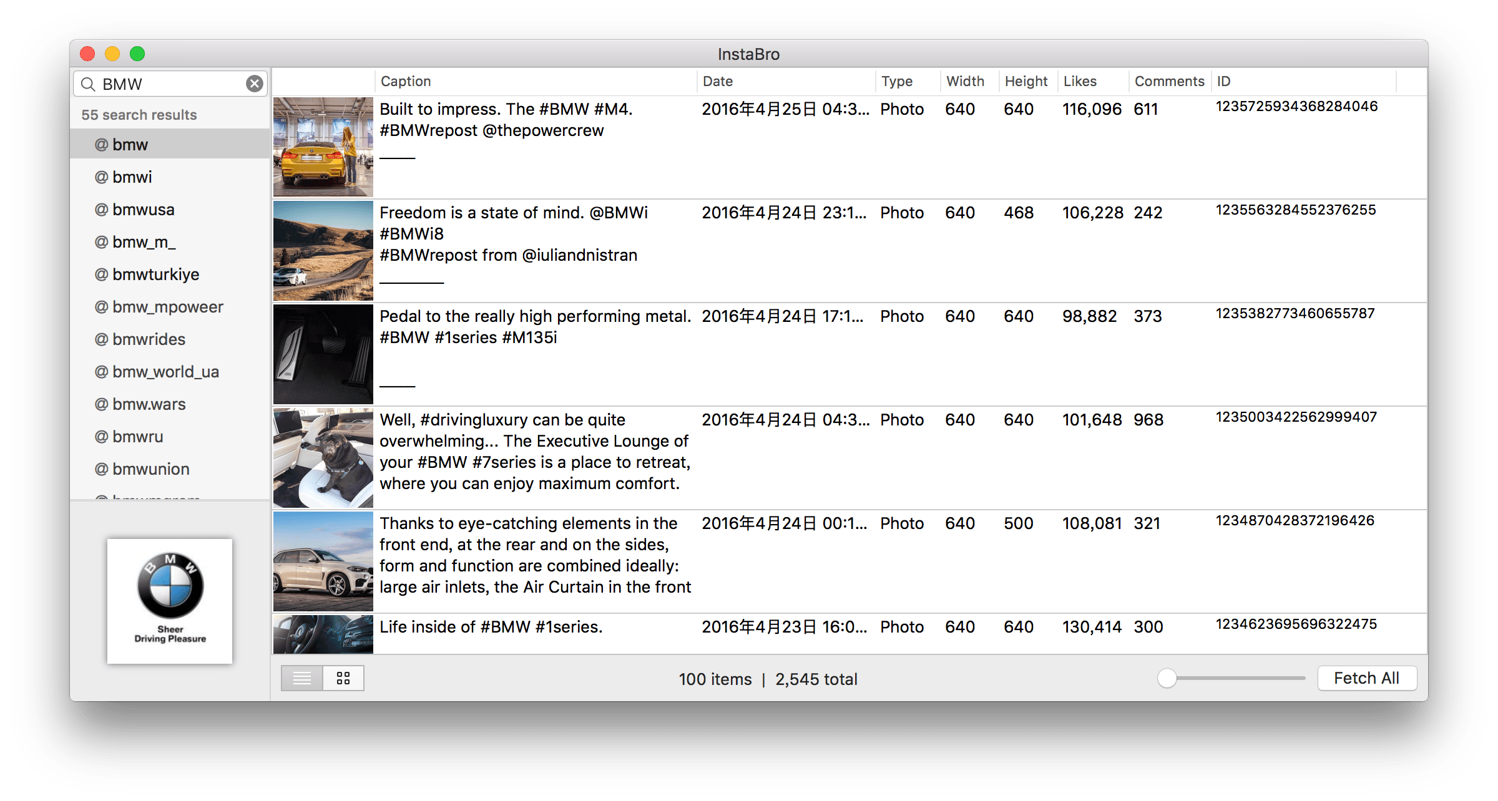Open the dark pedals photo thumbnail
This screenshot has height=801, width=1498.
tap(323, 354)
